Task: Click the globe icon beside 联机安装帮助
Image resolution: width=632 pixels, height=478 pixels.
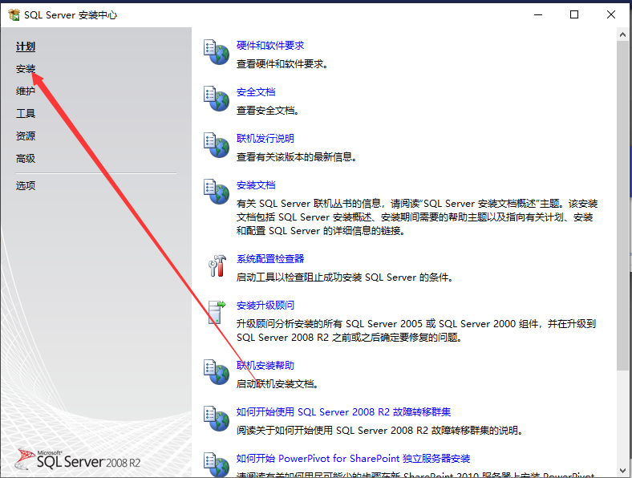Action: (x=217, y=371)
